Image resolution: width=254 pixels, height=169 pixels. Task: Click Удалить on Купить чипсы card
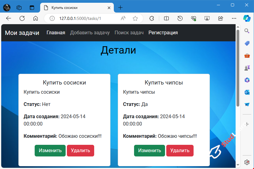pyautogui.click(x=180, y=151)
